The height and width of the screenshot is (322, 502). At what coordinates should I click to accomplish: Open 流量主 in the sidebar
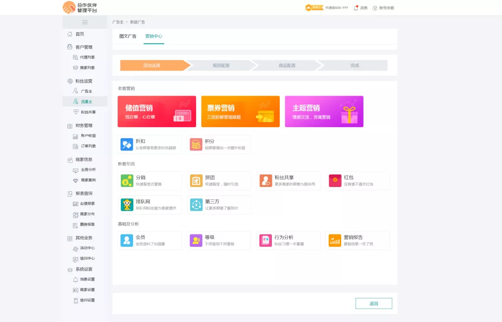(x=86, y=102)
